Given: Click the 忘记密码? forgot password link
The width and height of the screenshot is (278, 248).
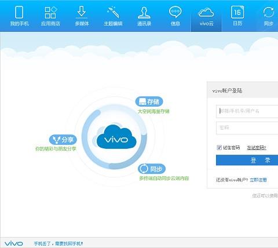Looking at the screenshot, I should (257, 148).
